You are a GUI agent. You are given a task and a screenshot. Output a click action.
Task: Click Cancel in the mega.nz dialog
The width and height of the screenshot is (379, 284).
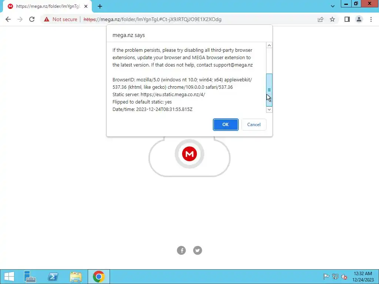[x=254, y=125]
